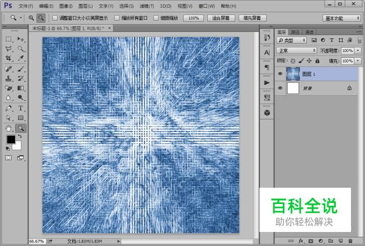365x246 pixels.
Task: Select the Dodge tool
Action: [21, 98]
